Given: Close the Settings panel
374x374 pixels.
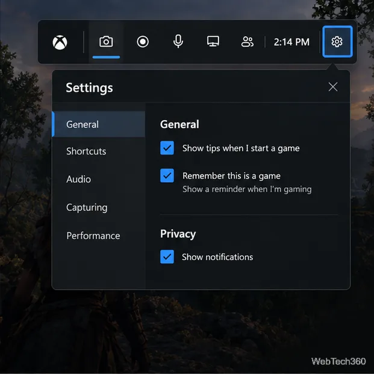Looking at the screenshot, I should coord(332,87).
